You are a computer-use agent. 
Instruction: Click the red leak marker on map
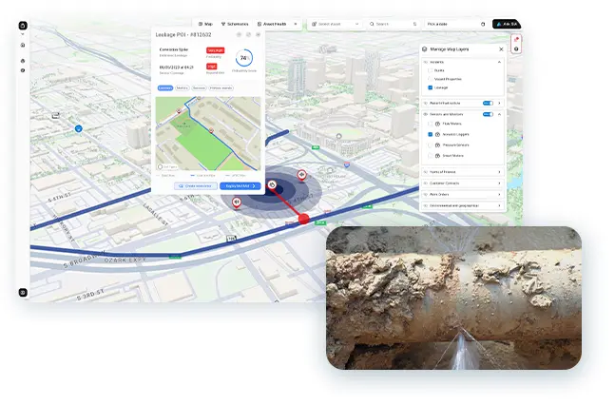pos(303,219)
